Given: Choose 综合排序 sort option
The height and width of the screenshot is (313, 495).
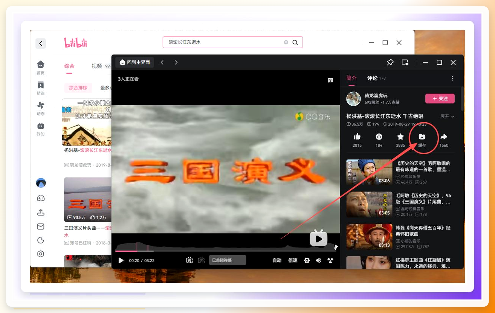Looking at the screenshot, I should tap(78, 88).
